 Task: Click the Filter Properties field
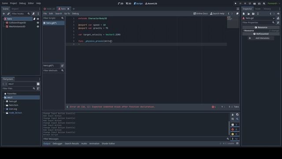pyautogui.click(x=259, y=23)
